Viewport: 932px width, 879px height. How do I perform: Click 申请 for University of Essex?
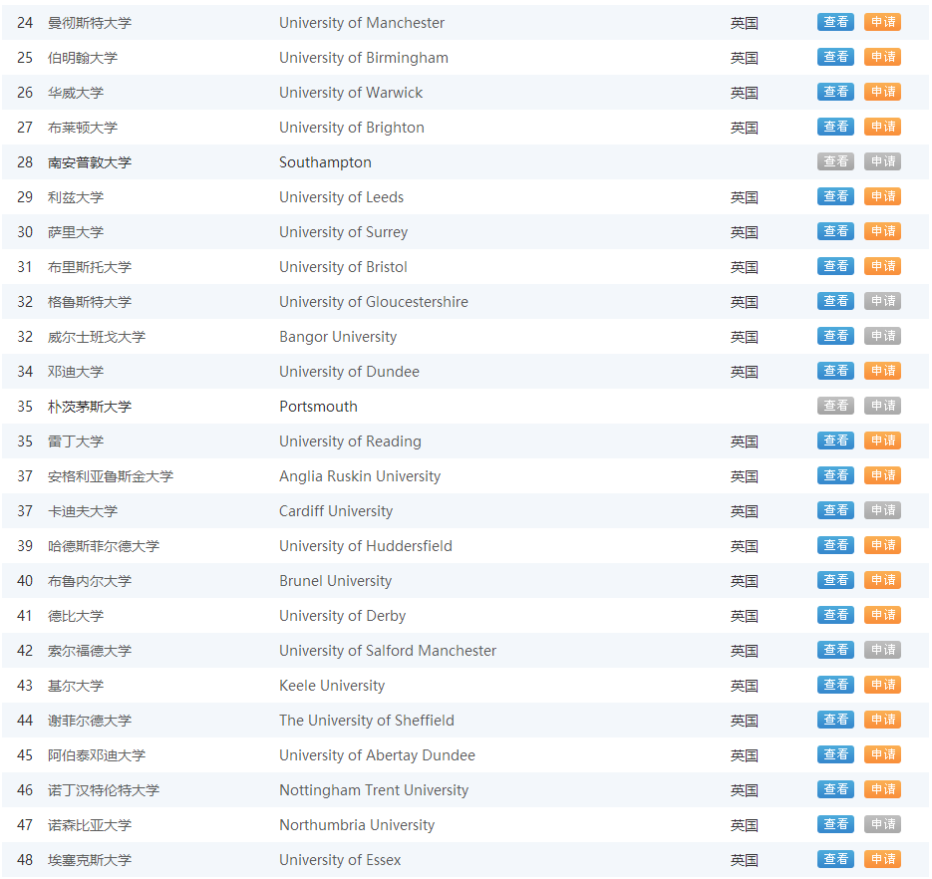882,859
